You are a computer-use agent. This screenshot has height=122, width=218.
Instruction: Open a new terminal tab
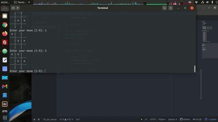point(13,8)
